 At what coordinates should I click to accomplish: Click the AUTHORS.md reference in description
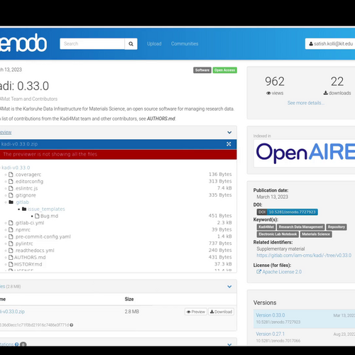(161, 119)
